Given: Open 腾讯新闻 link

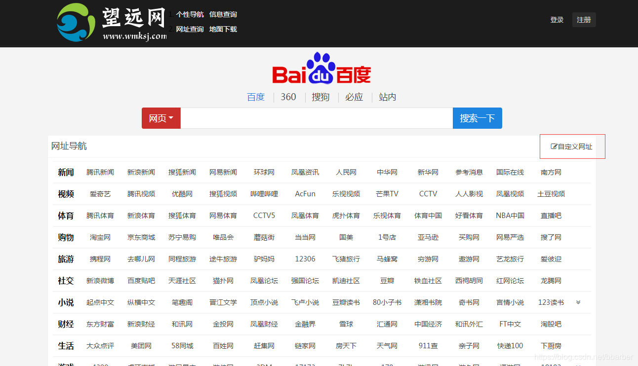Looking at the screenshot, I should coord(100,172).
